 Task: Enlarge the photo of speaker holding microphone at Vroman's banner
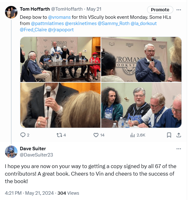[x=141, y=59]
